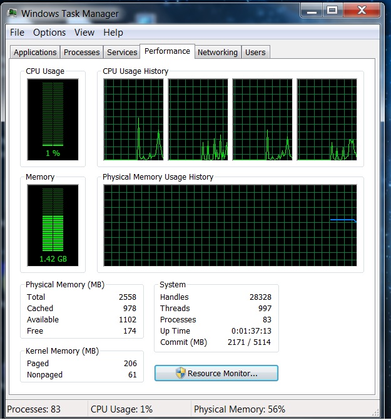Open the Help menu
The width and height of the screenshot is (391, 420).
113,33
